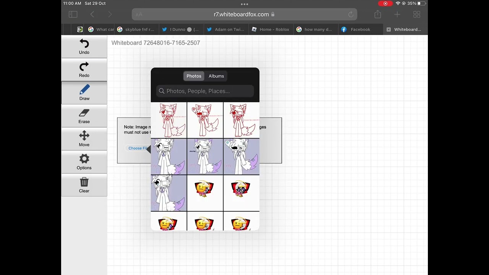
Task: Select the third red sketch photo in top row
Action: click(241, 120)
